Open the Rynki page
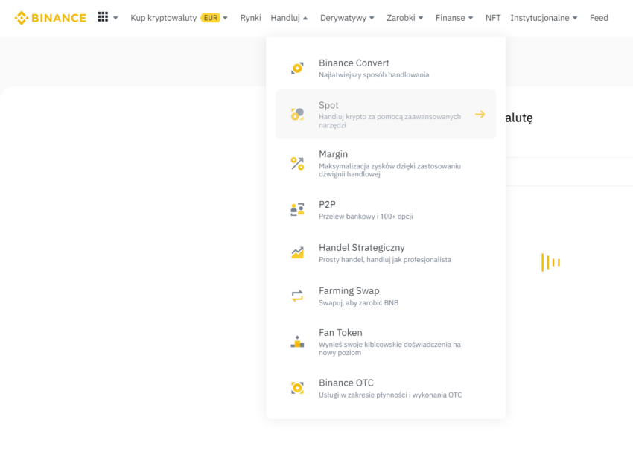Screen dimensions: 633x449 251,18
